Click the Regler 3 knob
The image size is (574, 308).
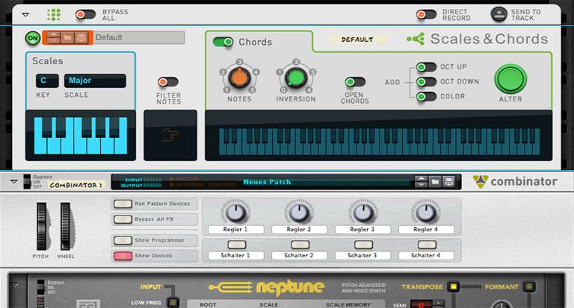click(362, 212)
